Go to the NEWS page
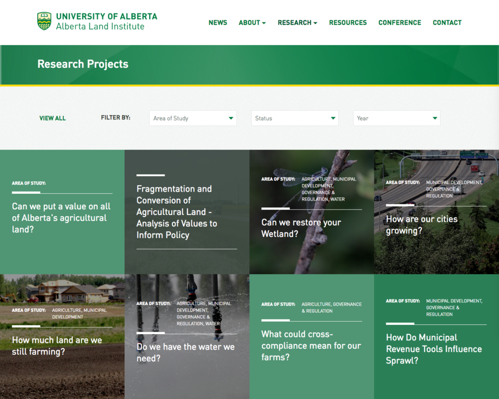Image resolution: width=499 pixels, height=399 pixels. click(x=218, y=23)
